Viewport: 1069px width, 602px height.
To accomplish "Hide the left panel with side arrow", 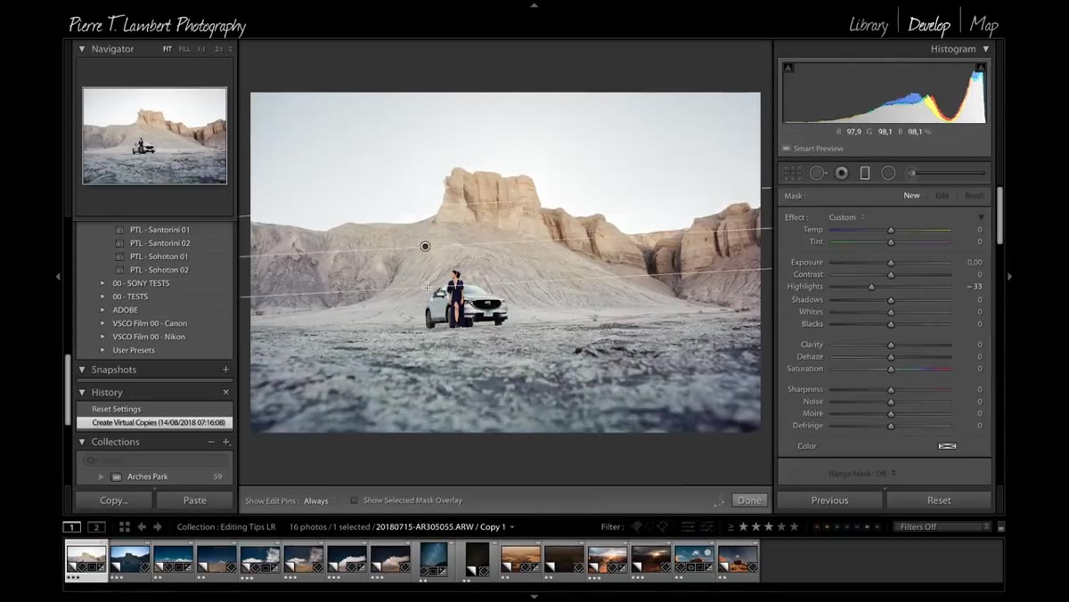I will point(58,276).
